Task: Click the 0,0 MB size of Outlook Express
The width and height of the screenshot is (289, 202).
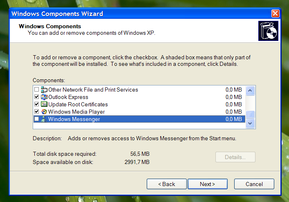Action: [x=234, y=97]
